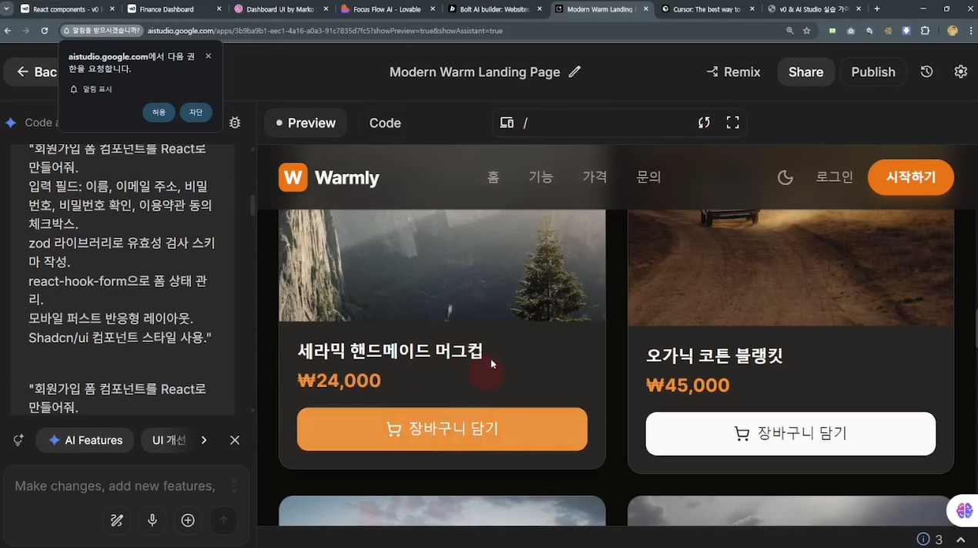Block notifications with the 차단 button
The height and width of the screenshot is (548, 978).
tap(196, 113)
